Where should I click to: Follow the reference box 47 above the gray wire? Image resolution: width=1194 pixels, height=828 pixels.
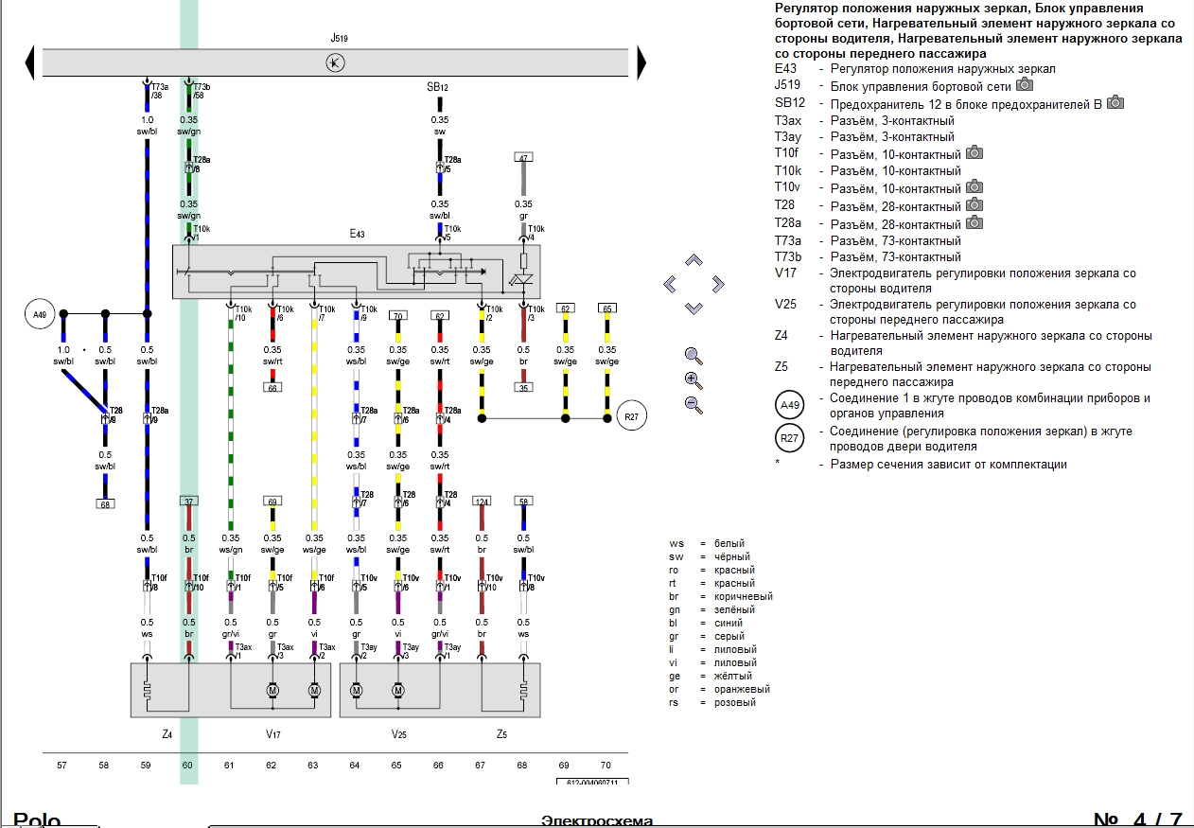tap(523, 157)
